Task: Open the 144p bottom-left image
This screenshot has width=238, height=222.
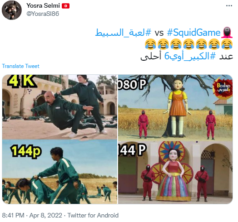Action: pyautogui.click(x=60, y=172)
